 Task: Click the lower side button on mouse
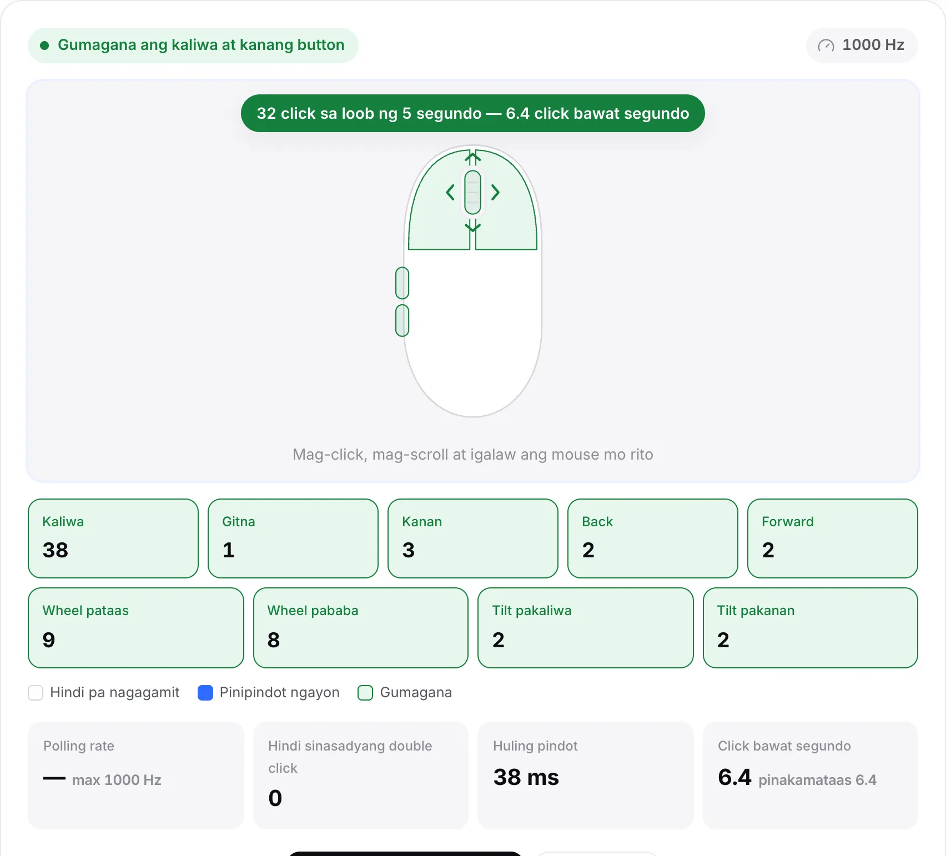click(x=402, y=320)
